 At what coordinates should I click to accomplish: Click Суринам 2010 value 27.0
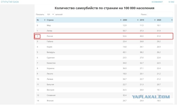coord(142,57)
